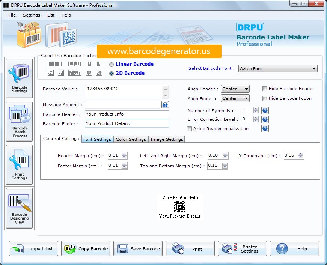Adjust the Footer Margin stepper
The width and height of the screenshot is (327, 265).
coord(124,166)
